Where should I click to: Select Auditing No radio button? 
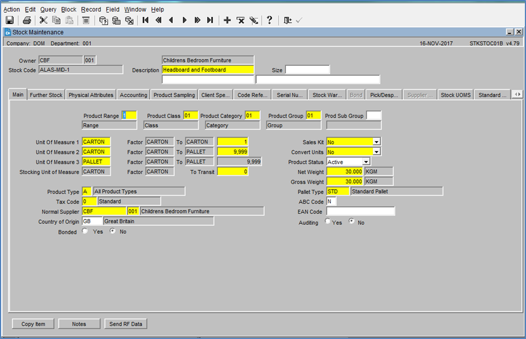[x=352, y=222]
